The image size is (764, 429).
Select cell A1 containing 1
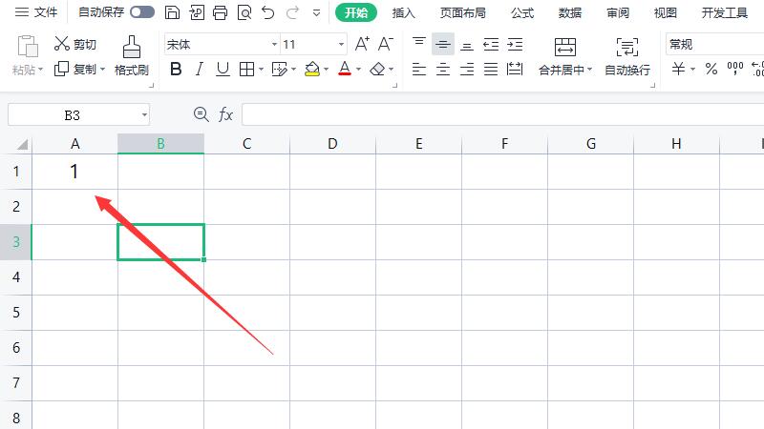(x=74, y=172)
